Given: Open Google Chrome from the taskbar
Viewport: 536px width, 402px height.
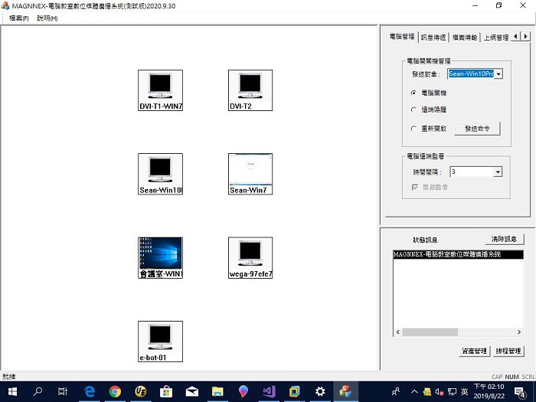Looking at the screenshot, I should coord(115,391).
